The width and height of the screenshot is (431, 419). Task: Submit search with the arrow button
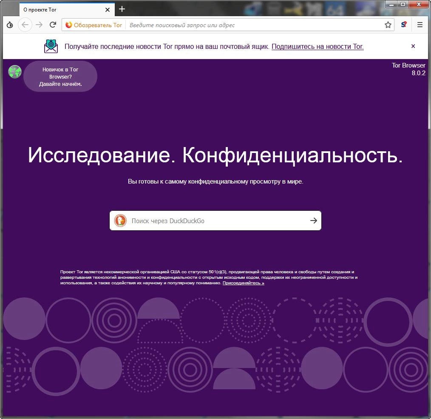coord(313,221)
